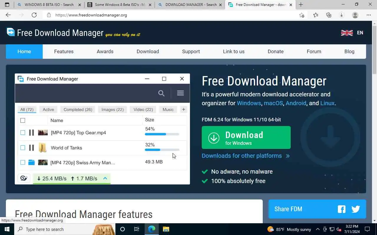Open the browser Downloads icon
The width and height of the screenshot is (377, 235).
tap(342, 15)
